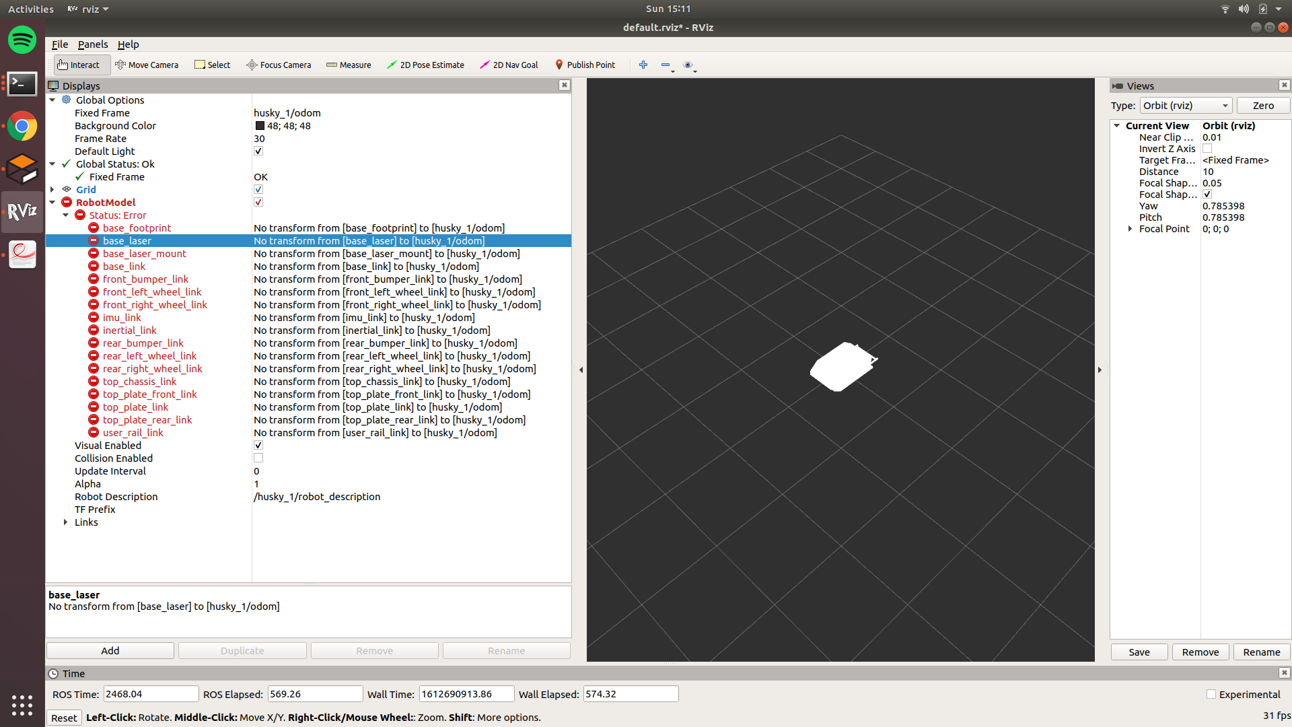Select the Move Camera tool

click(x=147, y=65)
